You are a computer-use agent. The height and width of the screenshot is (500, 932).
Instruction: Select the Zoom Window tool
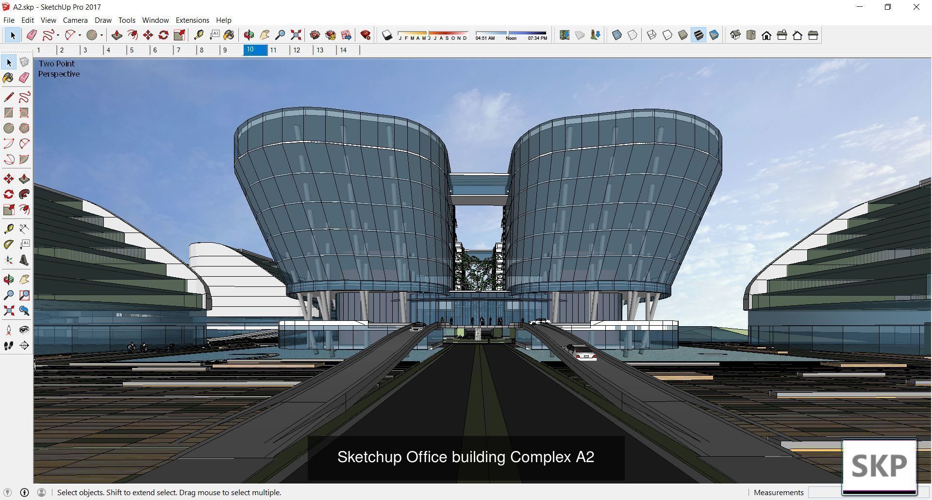[24, 295]
